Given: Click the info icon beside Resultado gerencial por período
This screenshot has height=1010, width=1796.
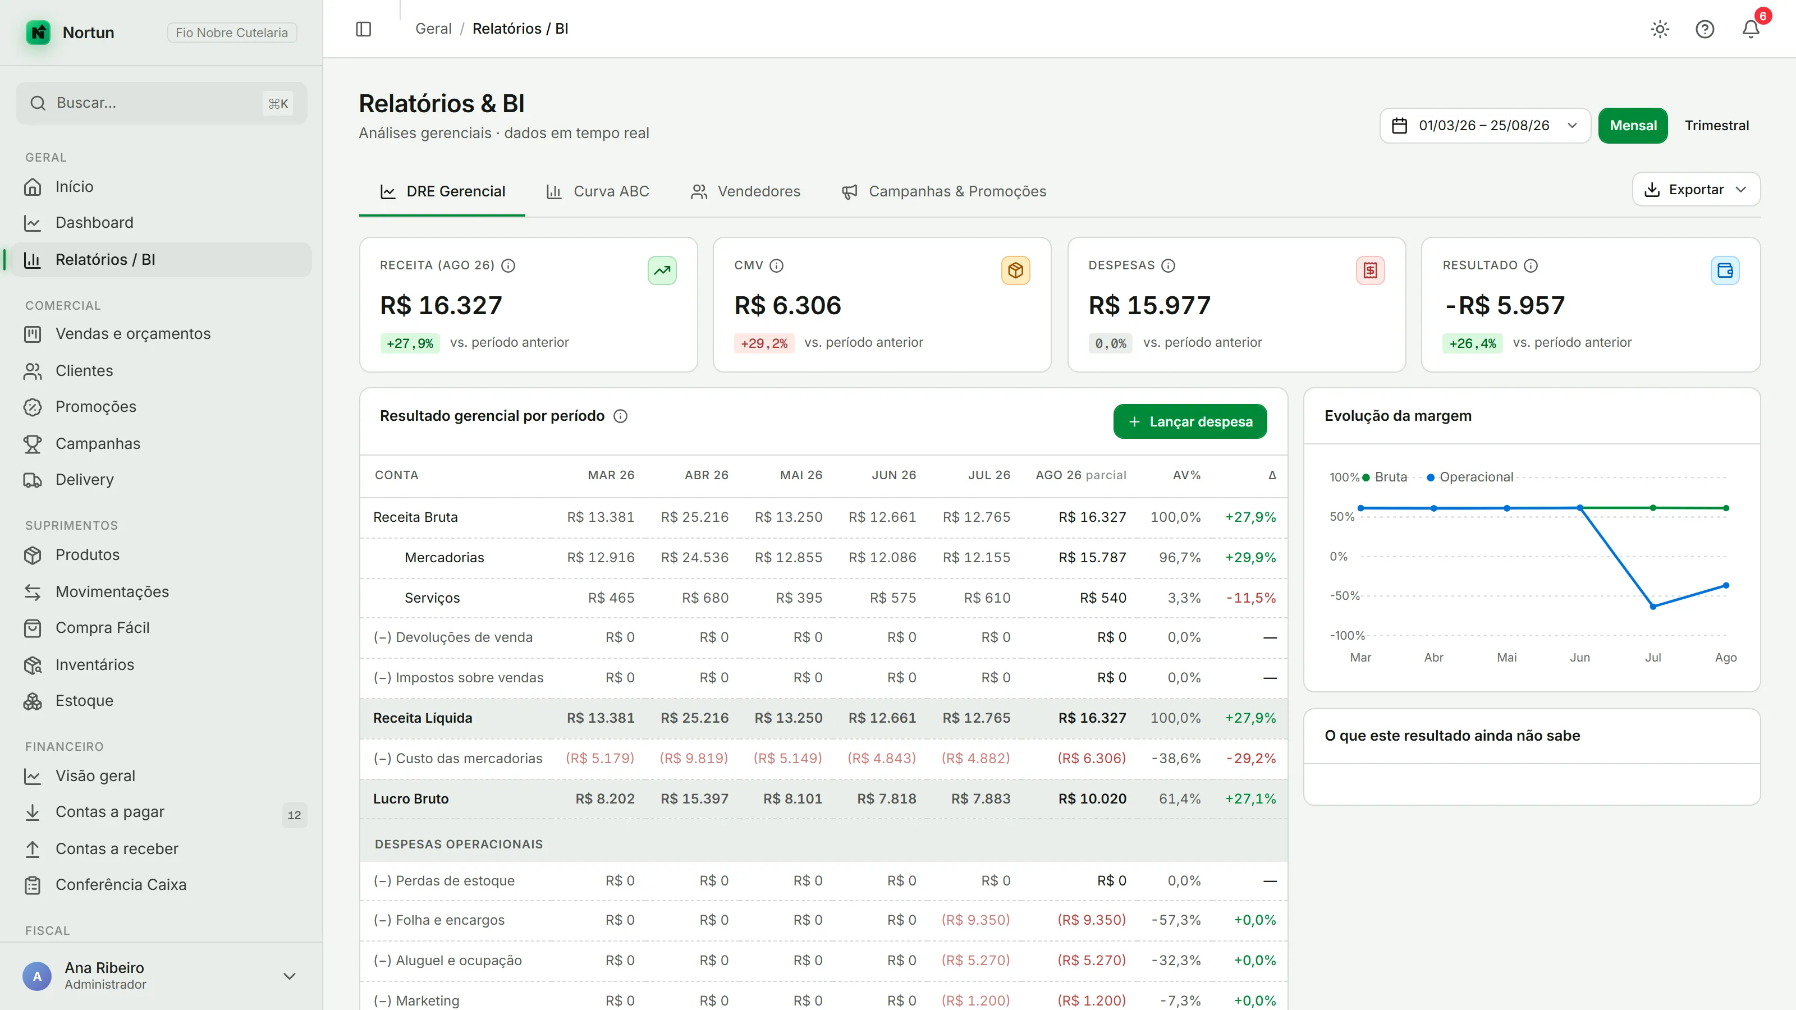Looking at the screenshot, I should [620, 416].
